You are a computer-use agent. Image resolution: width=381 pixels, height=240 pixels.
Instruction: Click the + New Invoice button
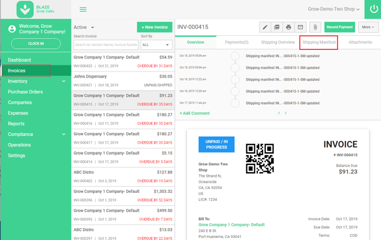tap(155, 27)
